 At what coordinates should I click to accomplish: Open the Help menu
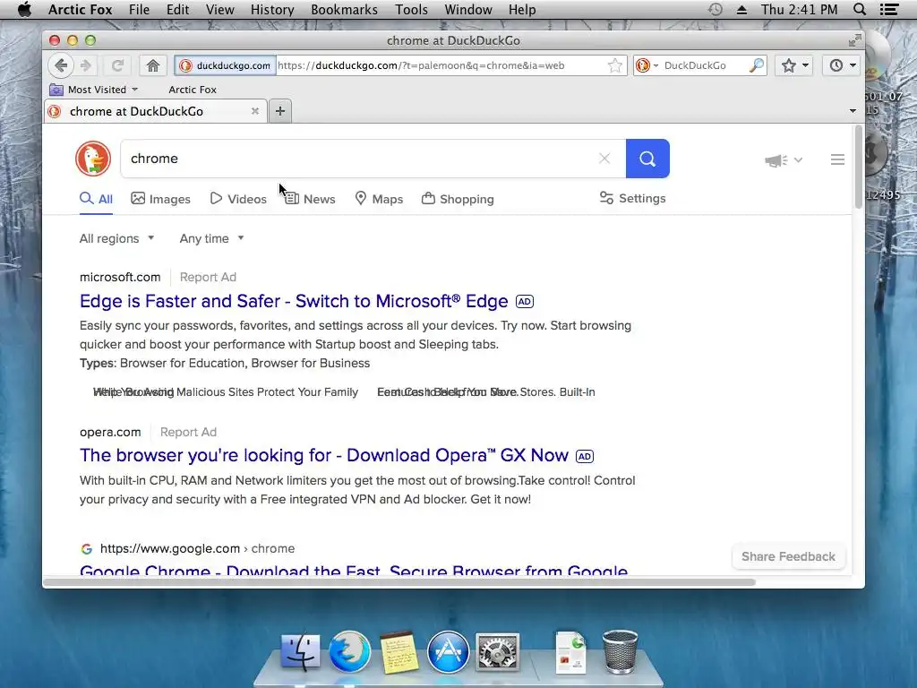click(x=522, y=9)
